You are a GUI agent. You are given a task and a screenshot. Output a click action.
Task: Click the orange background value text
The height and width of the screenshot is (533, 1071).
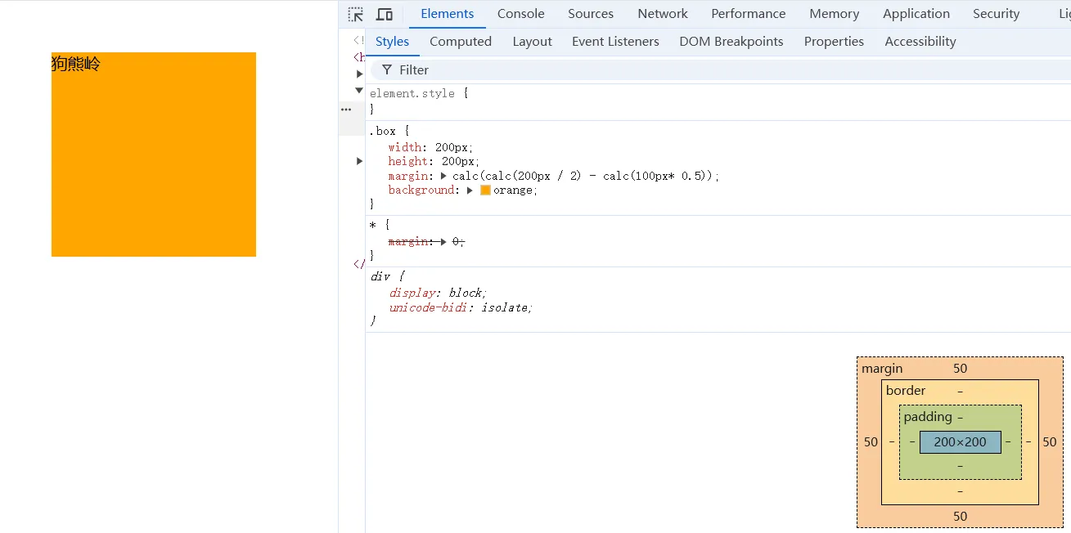[513, 190]
